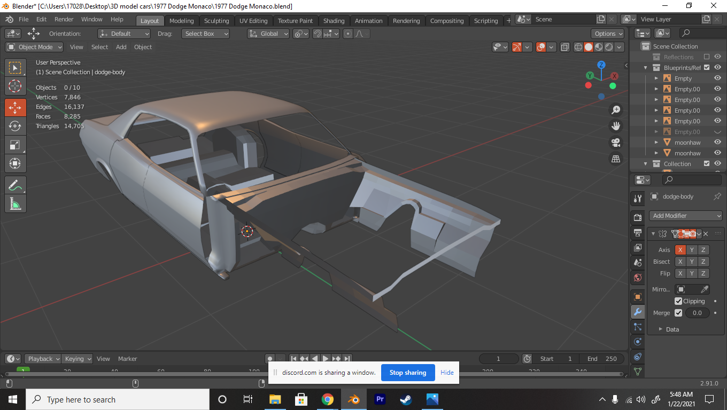Open the Tool properties tab
Image resolution: width=727 pixels, height=410 pixels.
pos(637,199)
